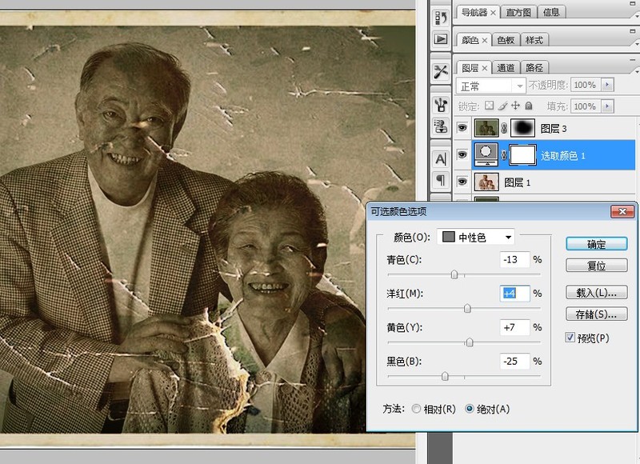Click the 青色(C) value field
Viewport: 640px width, 464px height.
[514, 259]
